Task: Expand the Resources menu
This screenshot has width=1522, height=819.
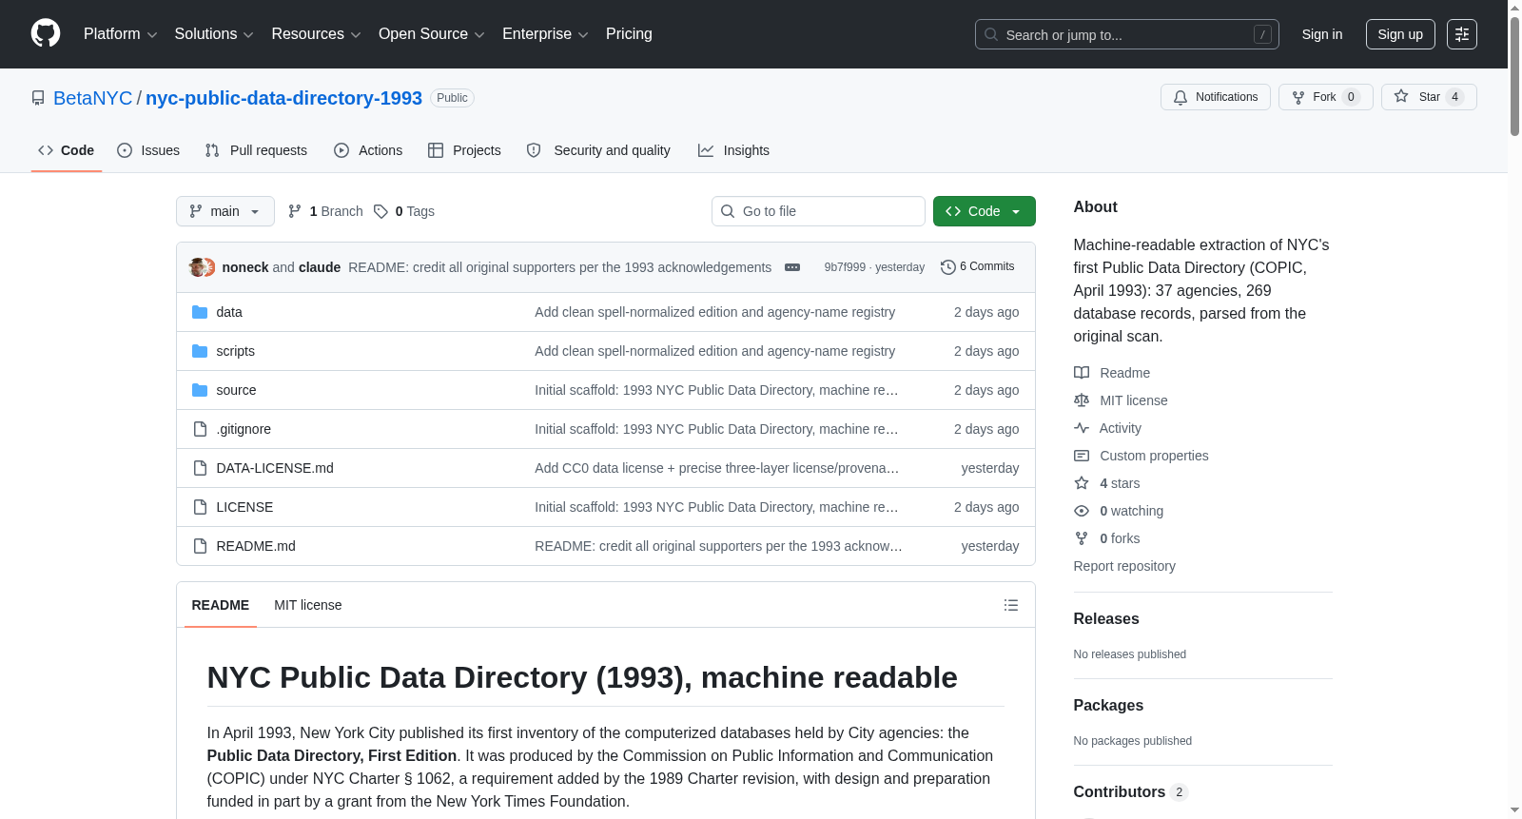Action: pyautogui.click(x=316, y=34)
